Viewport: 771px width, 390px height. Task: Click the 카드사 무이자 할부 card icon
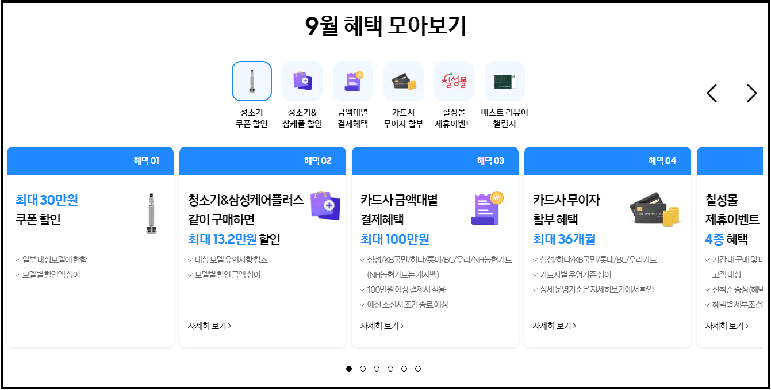(x=403, y=81)
